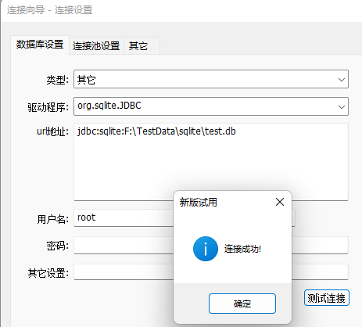Open the 连接池设置 tab
Viewport: 362px width, 327px height.
tap(96, 46)
